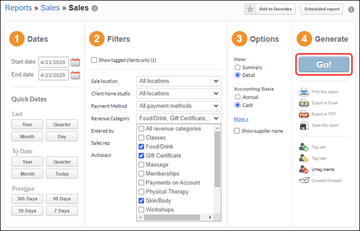The image size is (360, 231).
Task: Click right arrow of horizontal scrollbar
Action: click(x=210, y=217)
